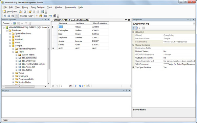Click the Filter funnel icon in Object Explorer
The image size is (197, 123).
click(26, 23)
